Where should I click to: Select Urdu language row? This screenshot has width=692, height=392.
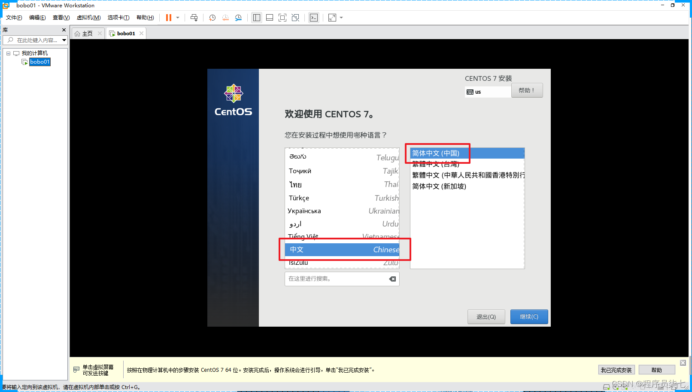pyautogui.click(x=342, y=224)
